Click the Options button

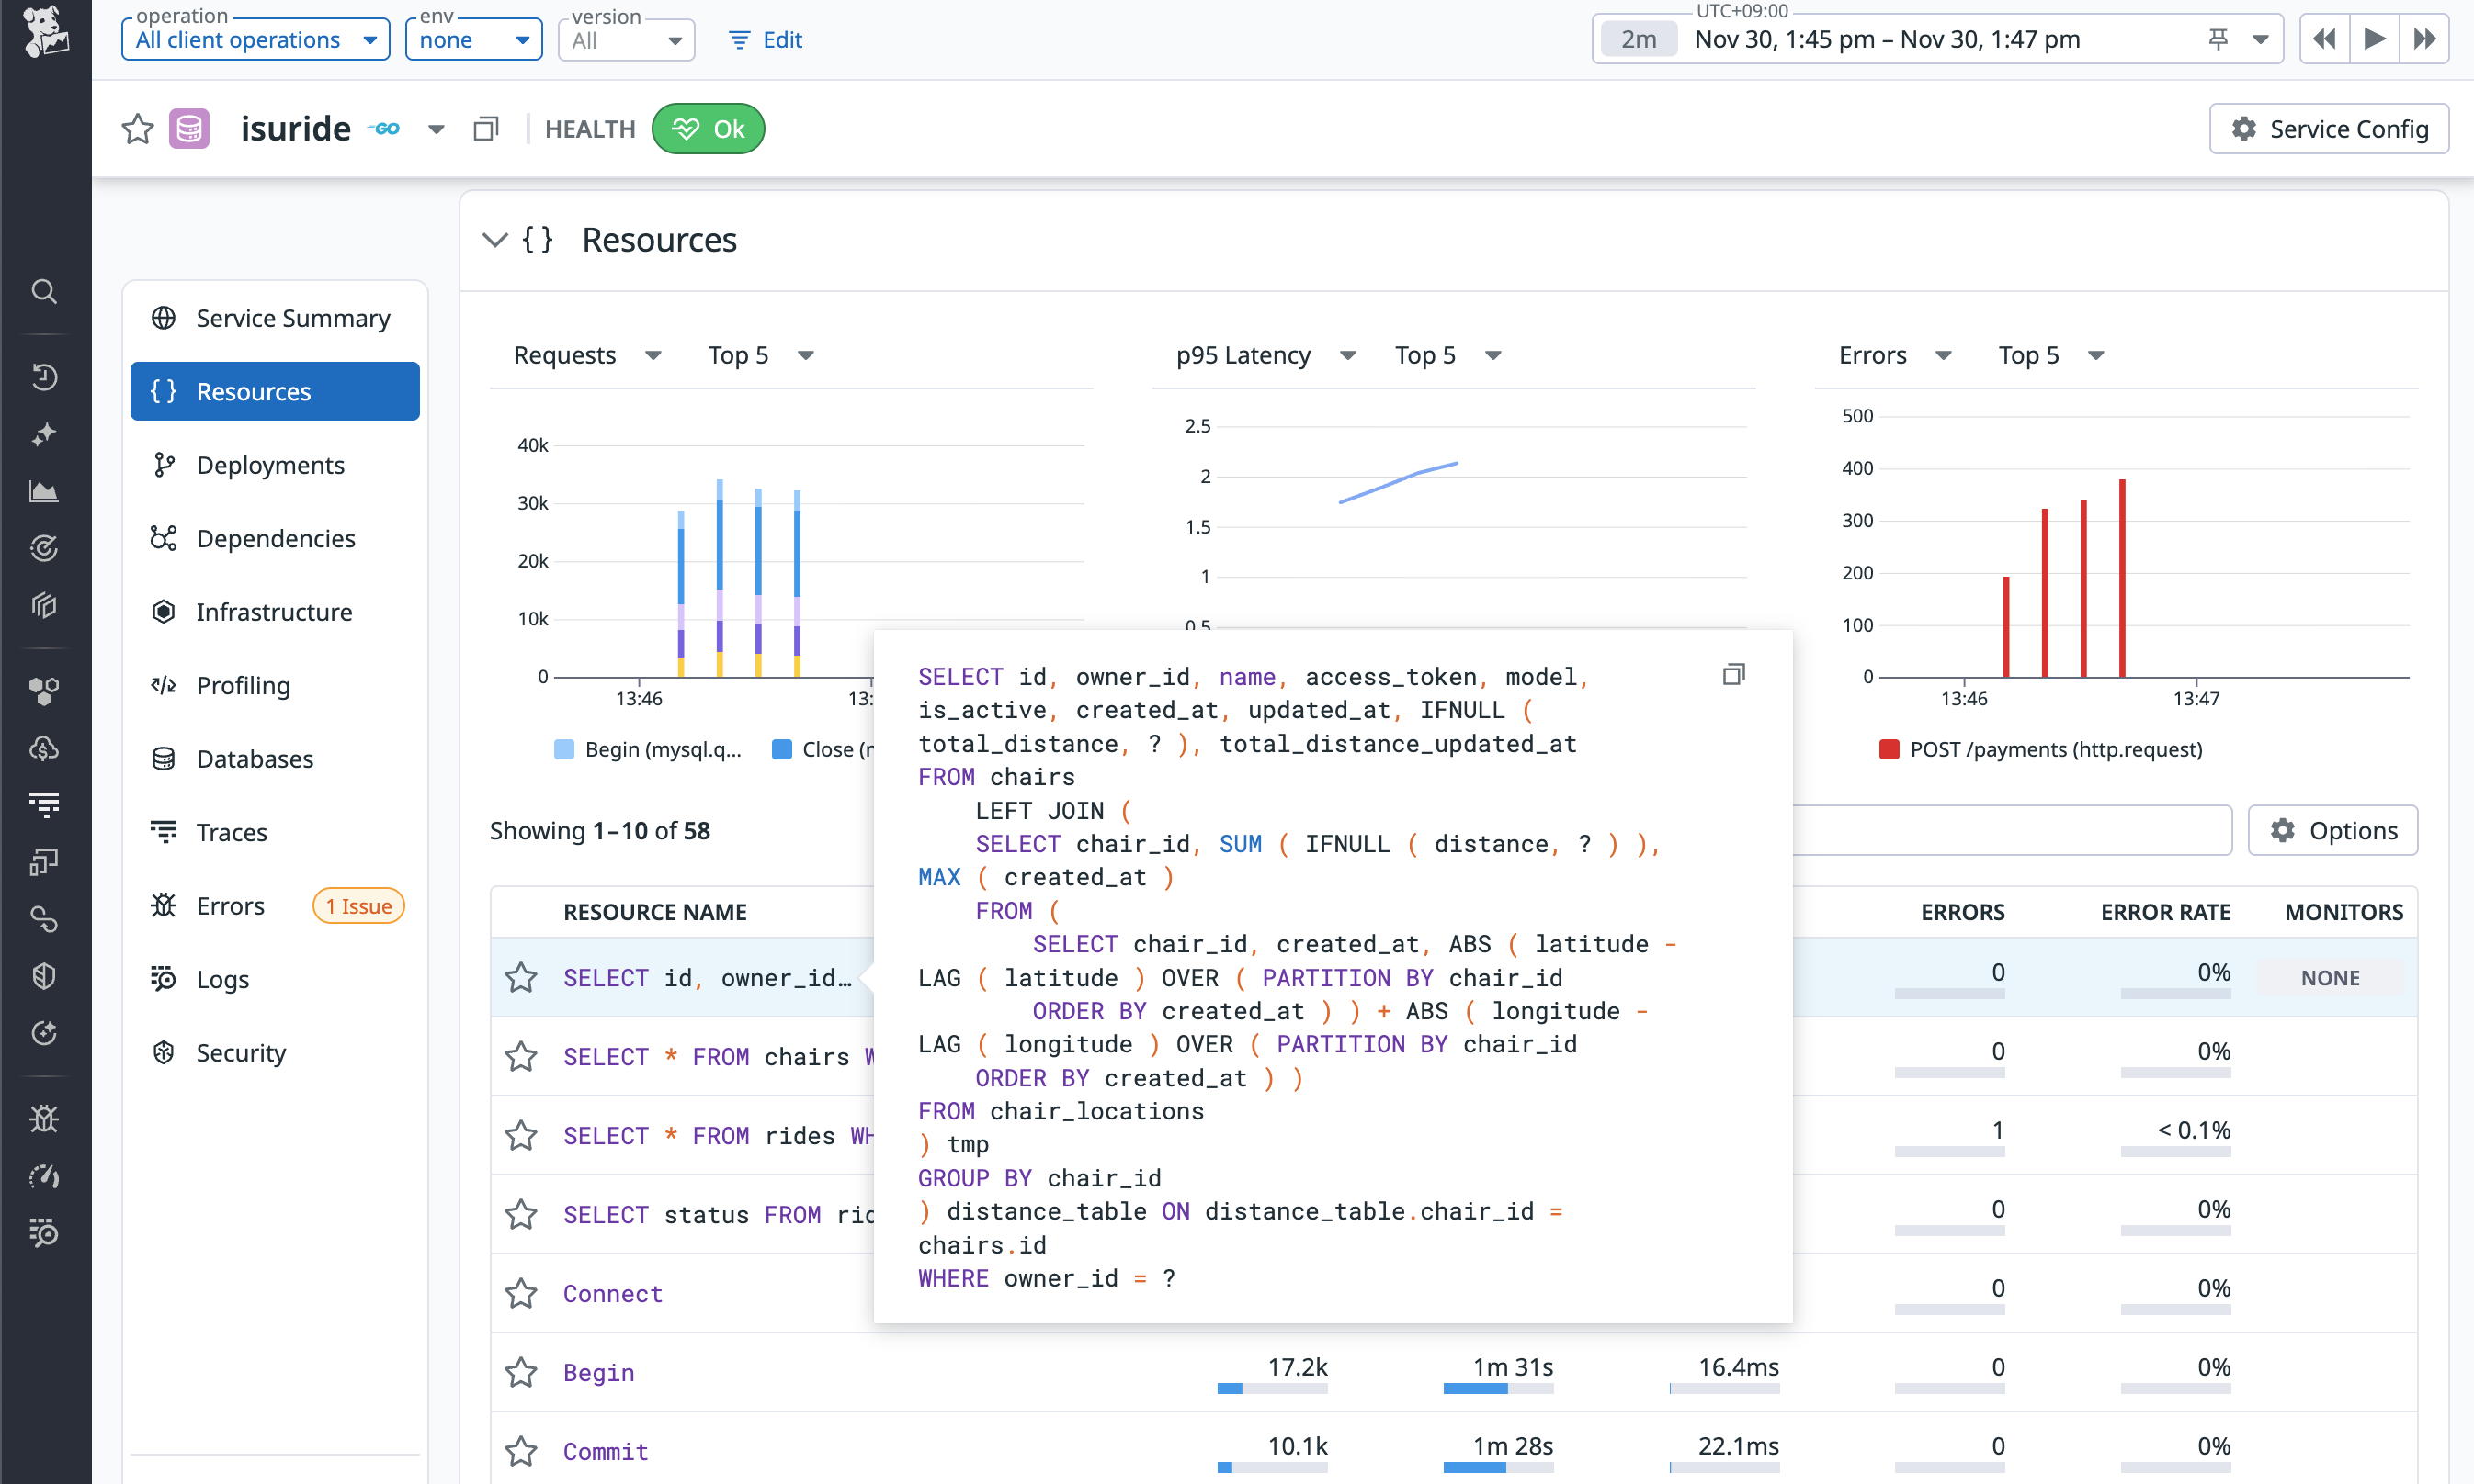pos(2332,830)
